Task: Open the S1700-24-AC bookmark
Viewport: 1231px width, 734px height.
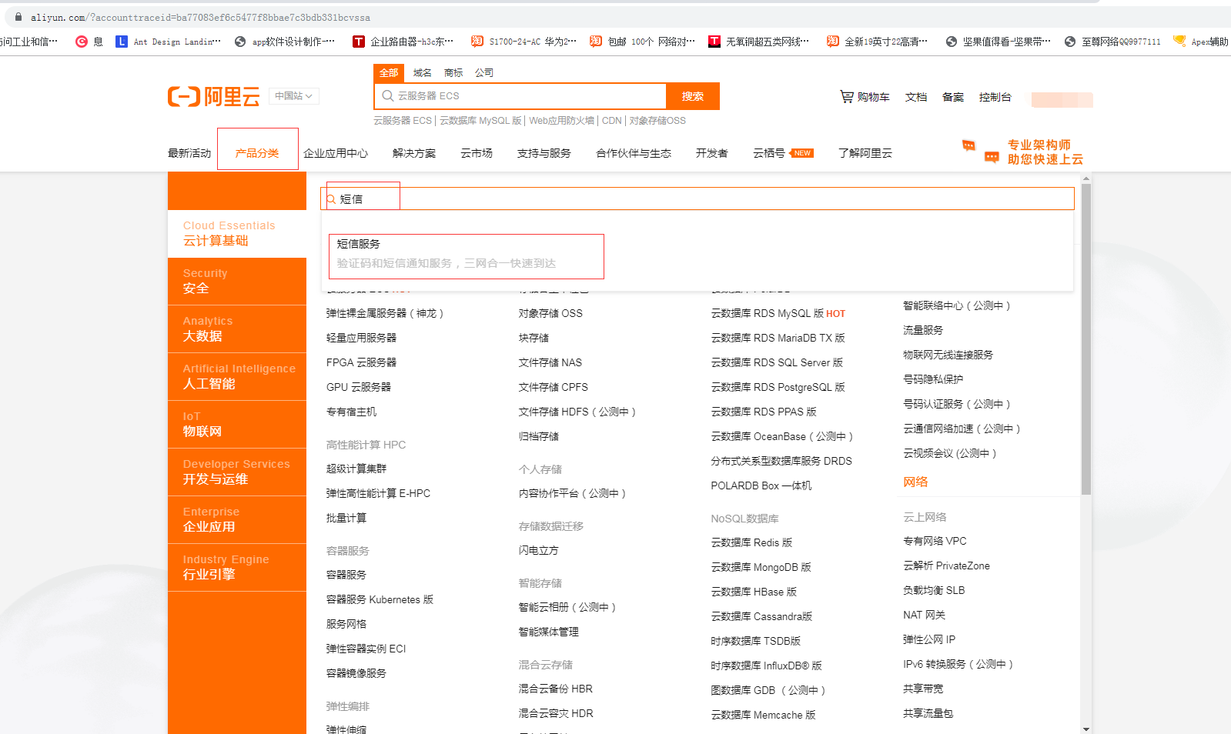Action: 524,42
